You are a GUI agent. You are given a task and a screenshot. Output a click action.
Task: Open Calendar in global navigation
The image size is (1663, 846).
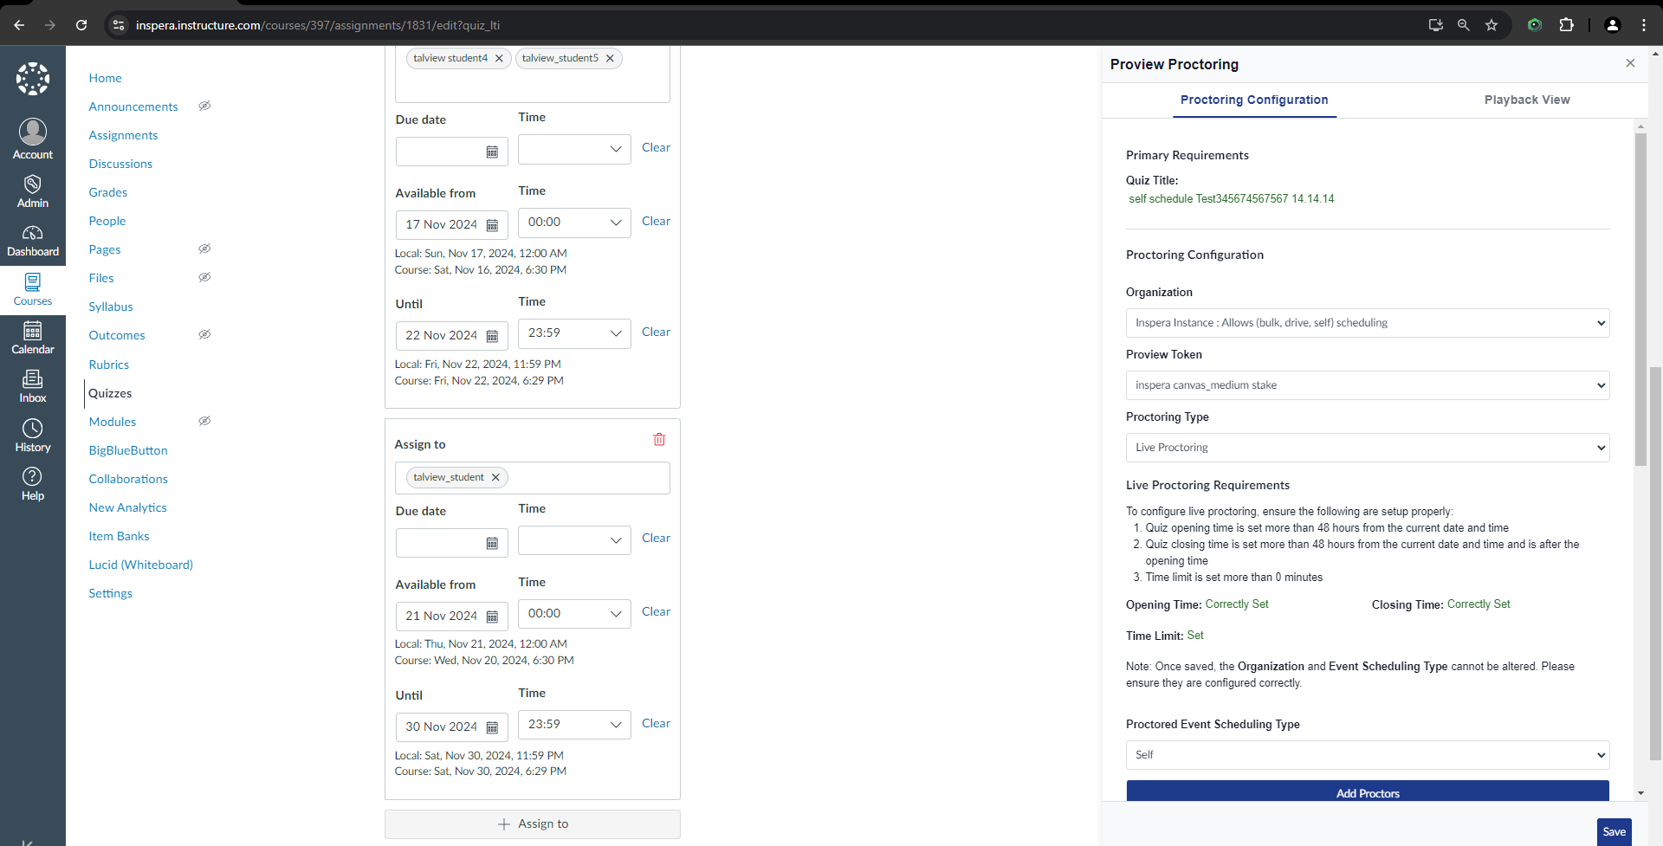click(33, 339)
